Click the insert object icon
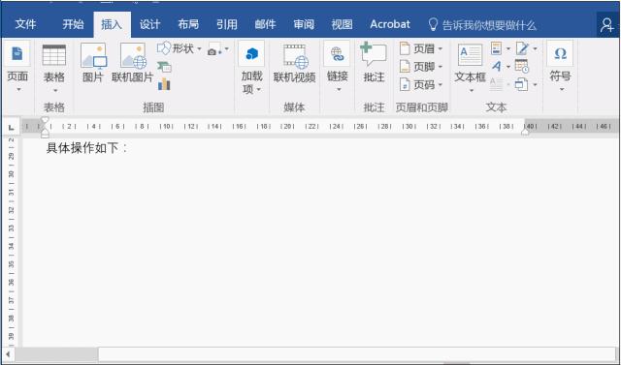 pos(522,84)
